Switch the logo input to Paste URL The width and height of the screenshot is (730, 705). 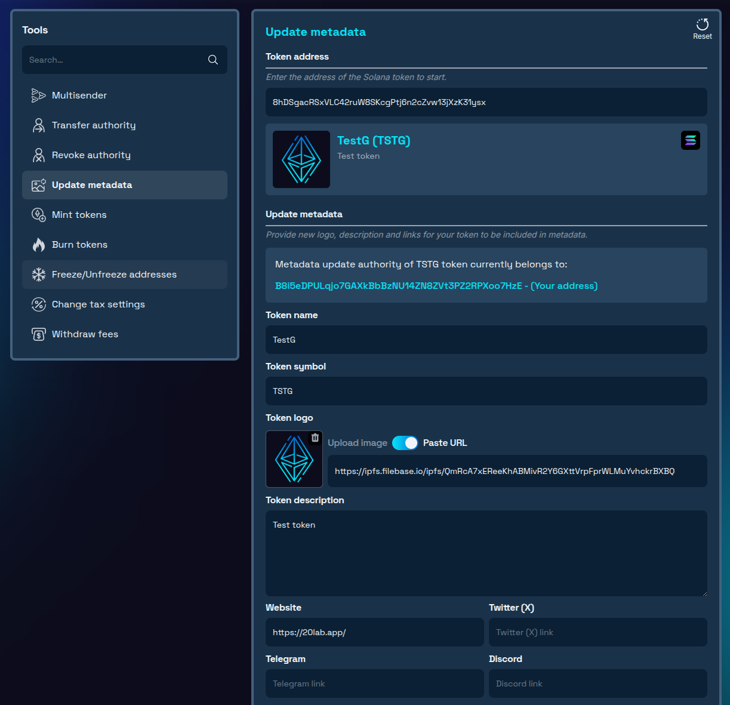(405, 443)
